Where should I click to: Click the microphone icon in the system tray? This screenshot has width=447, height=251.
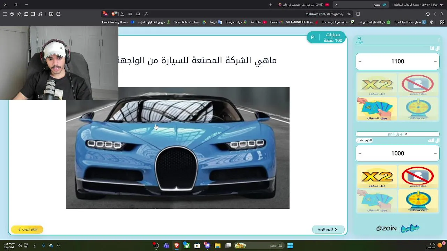tap(43, 245)
